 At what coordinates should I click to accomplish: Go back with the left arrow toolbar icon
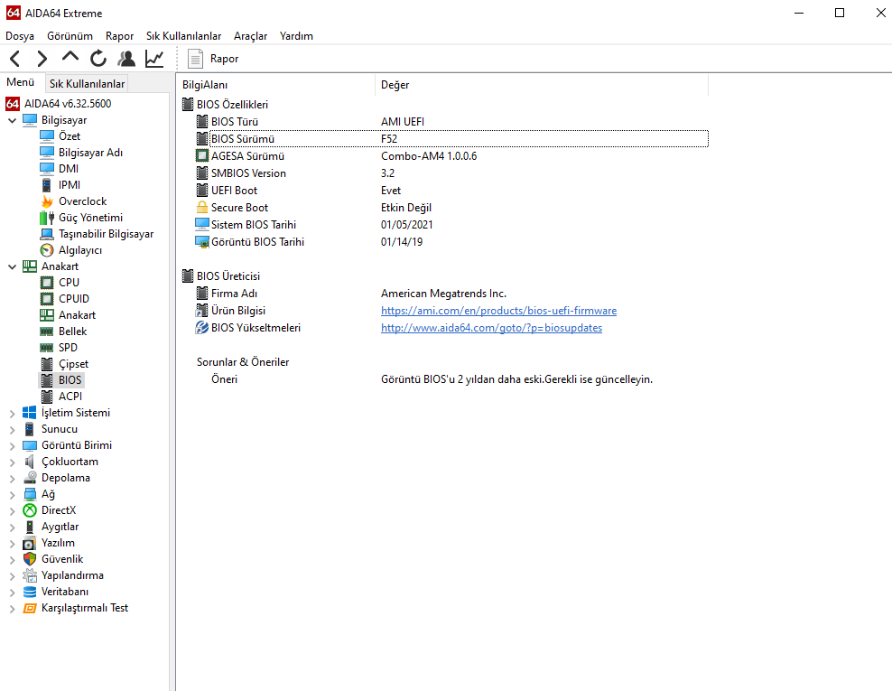point(15,59)
